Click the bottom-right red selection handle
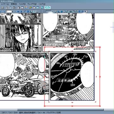The height and width of the screenshot is (114, 114). (100, 106)
